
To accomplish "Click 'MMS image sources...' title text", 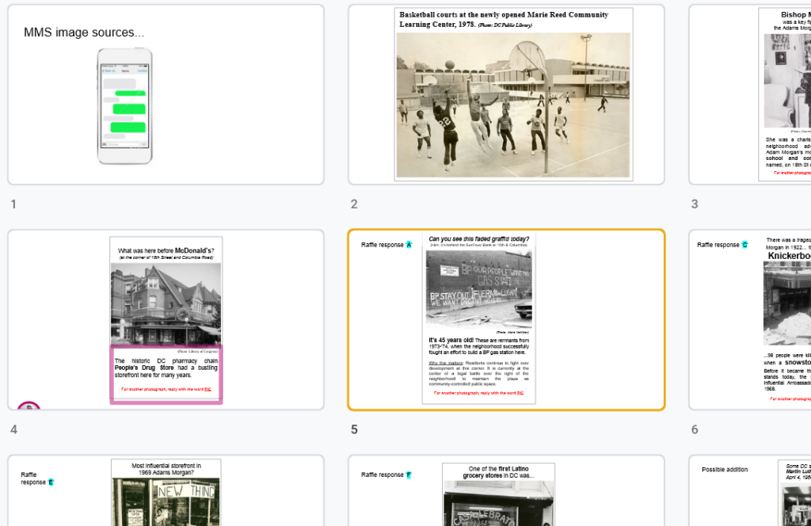I will click(84, 32).
